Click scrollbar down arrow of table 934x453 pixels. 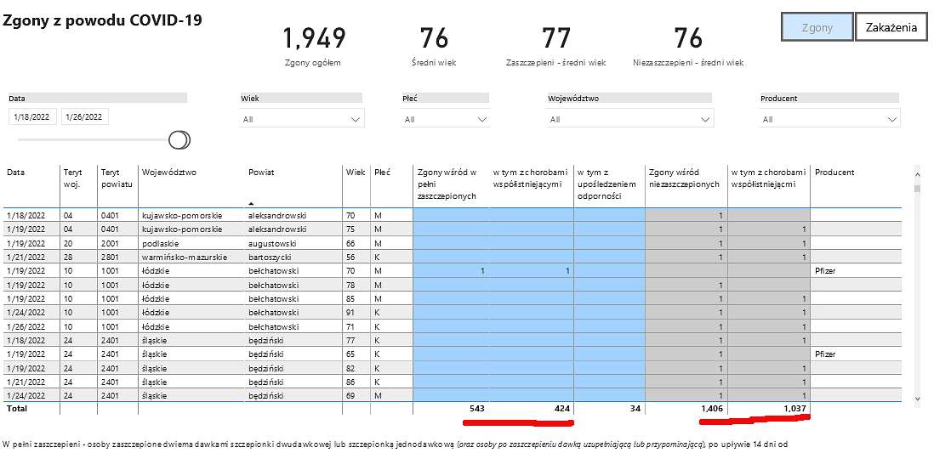(917, 398)
